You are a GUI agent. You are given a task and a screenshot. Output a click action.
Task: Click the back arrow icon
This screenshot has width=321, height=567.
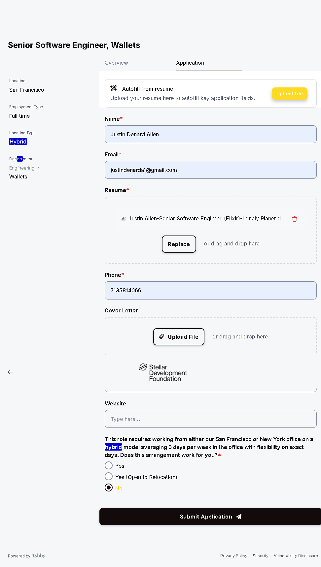(10, 372)
